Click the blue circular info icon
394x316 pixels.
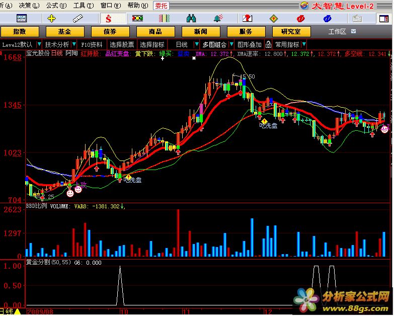coord(327,18)
